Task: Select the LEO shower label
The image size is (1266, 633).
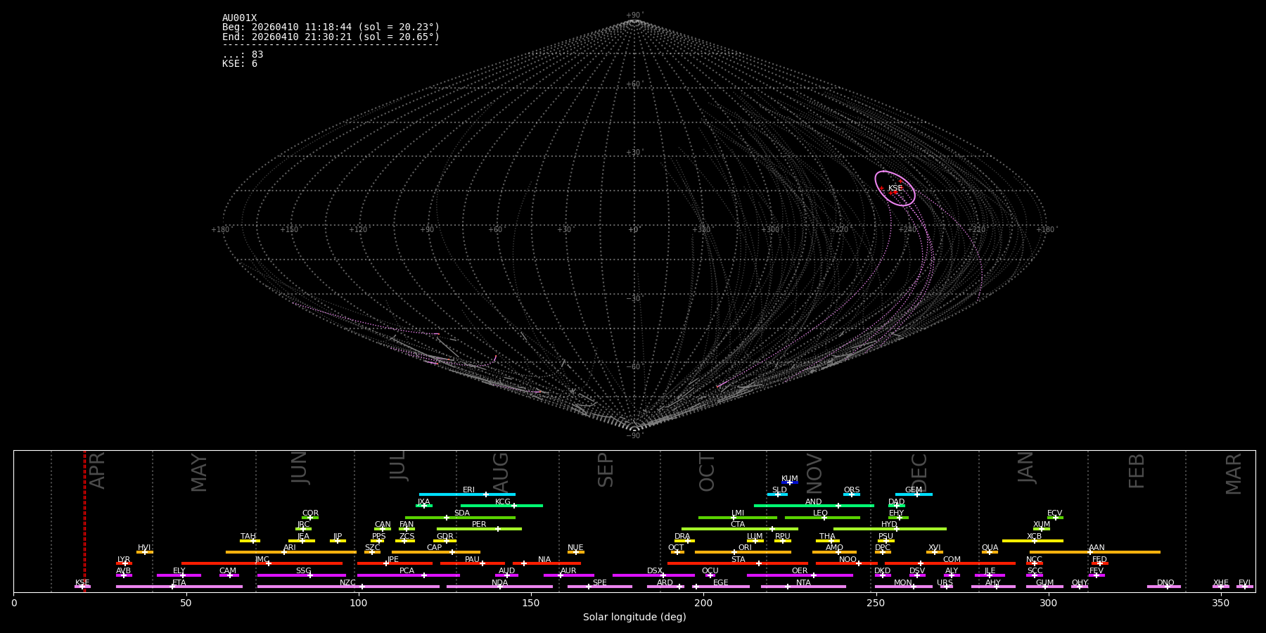Action: tap(820, 513)
